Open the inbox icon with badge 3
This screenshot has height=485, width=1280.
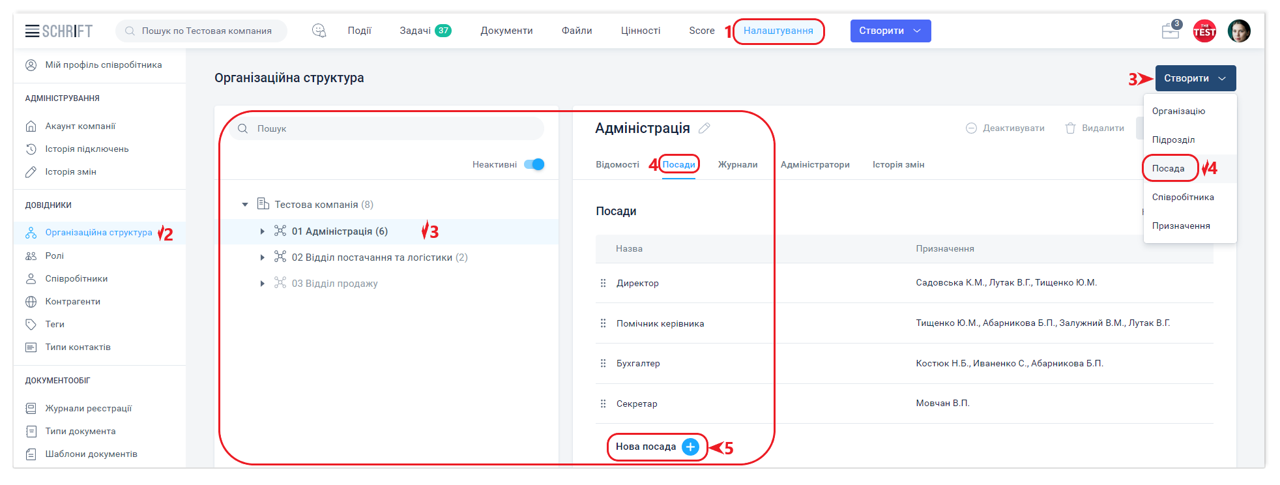[1171, 31]
